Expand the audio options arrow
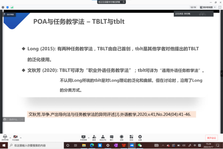 click(x=10, y=138)
